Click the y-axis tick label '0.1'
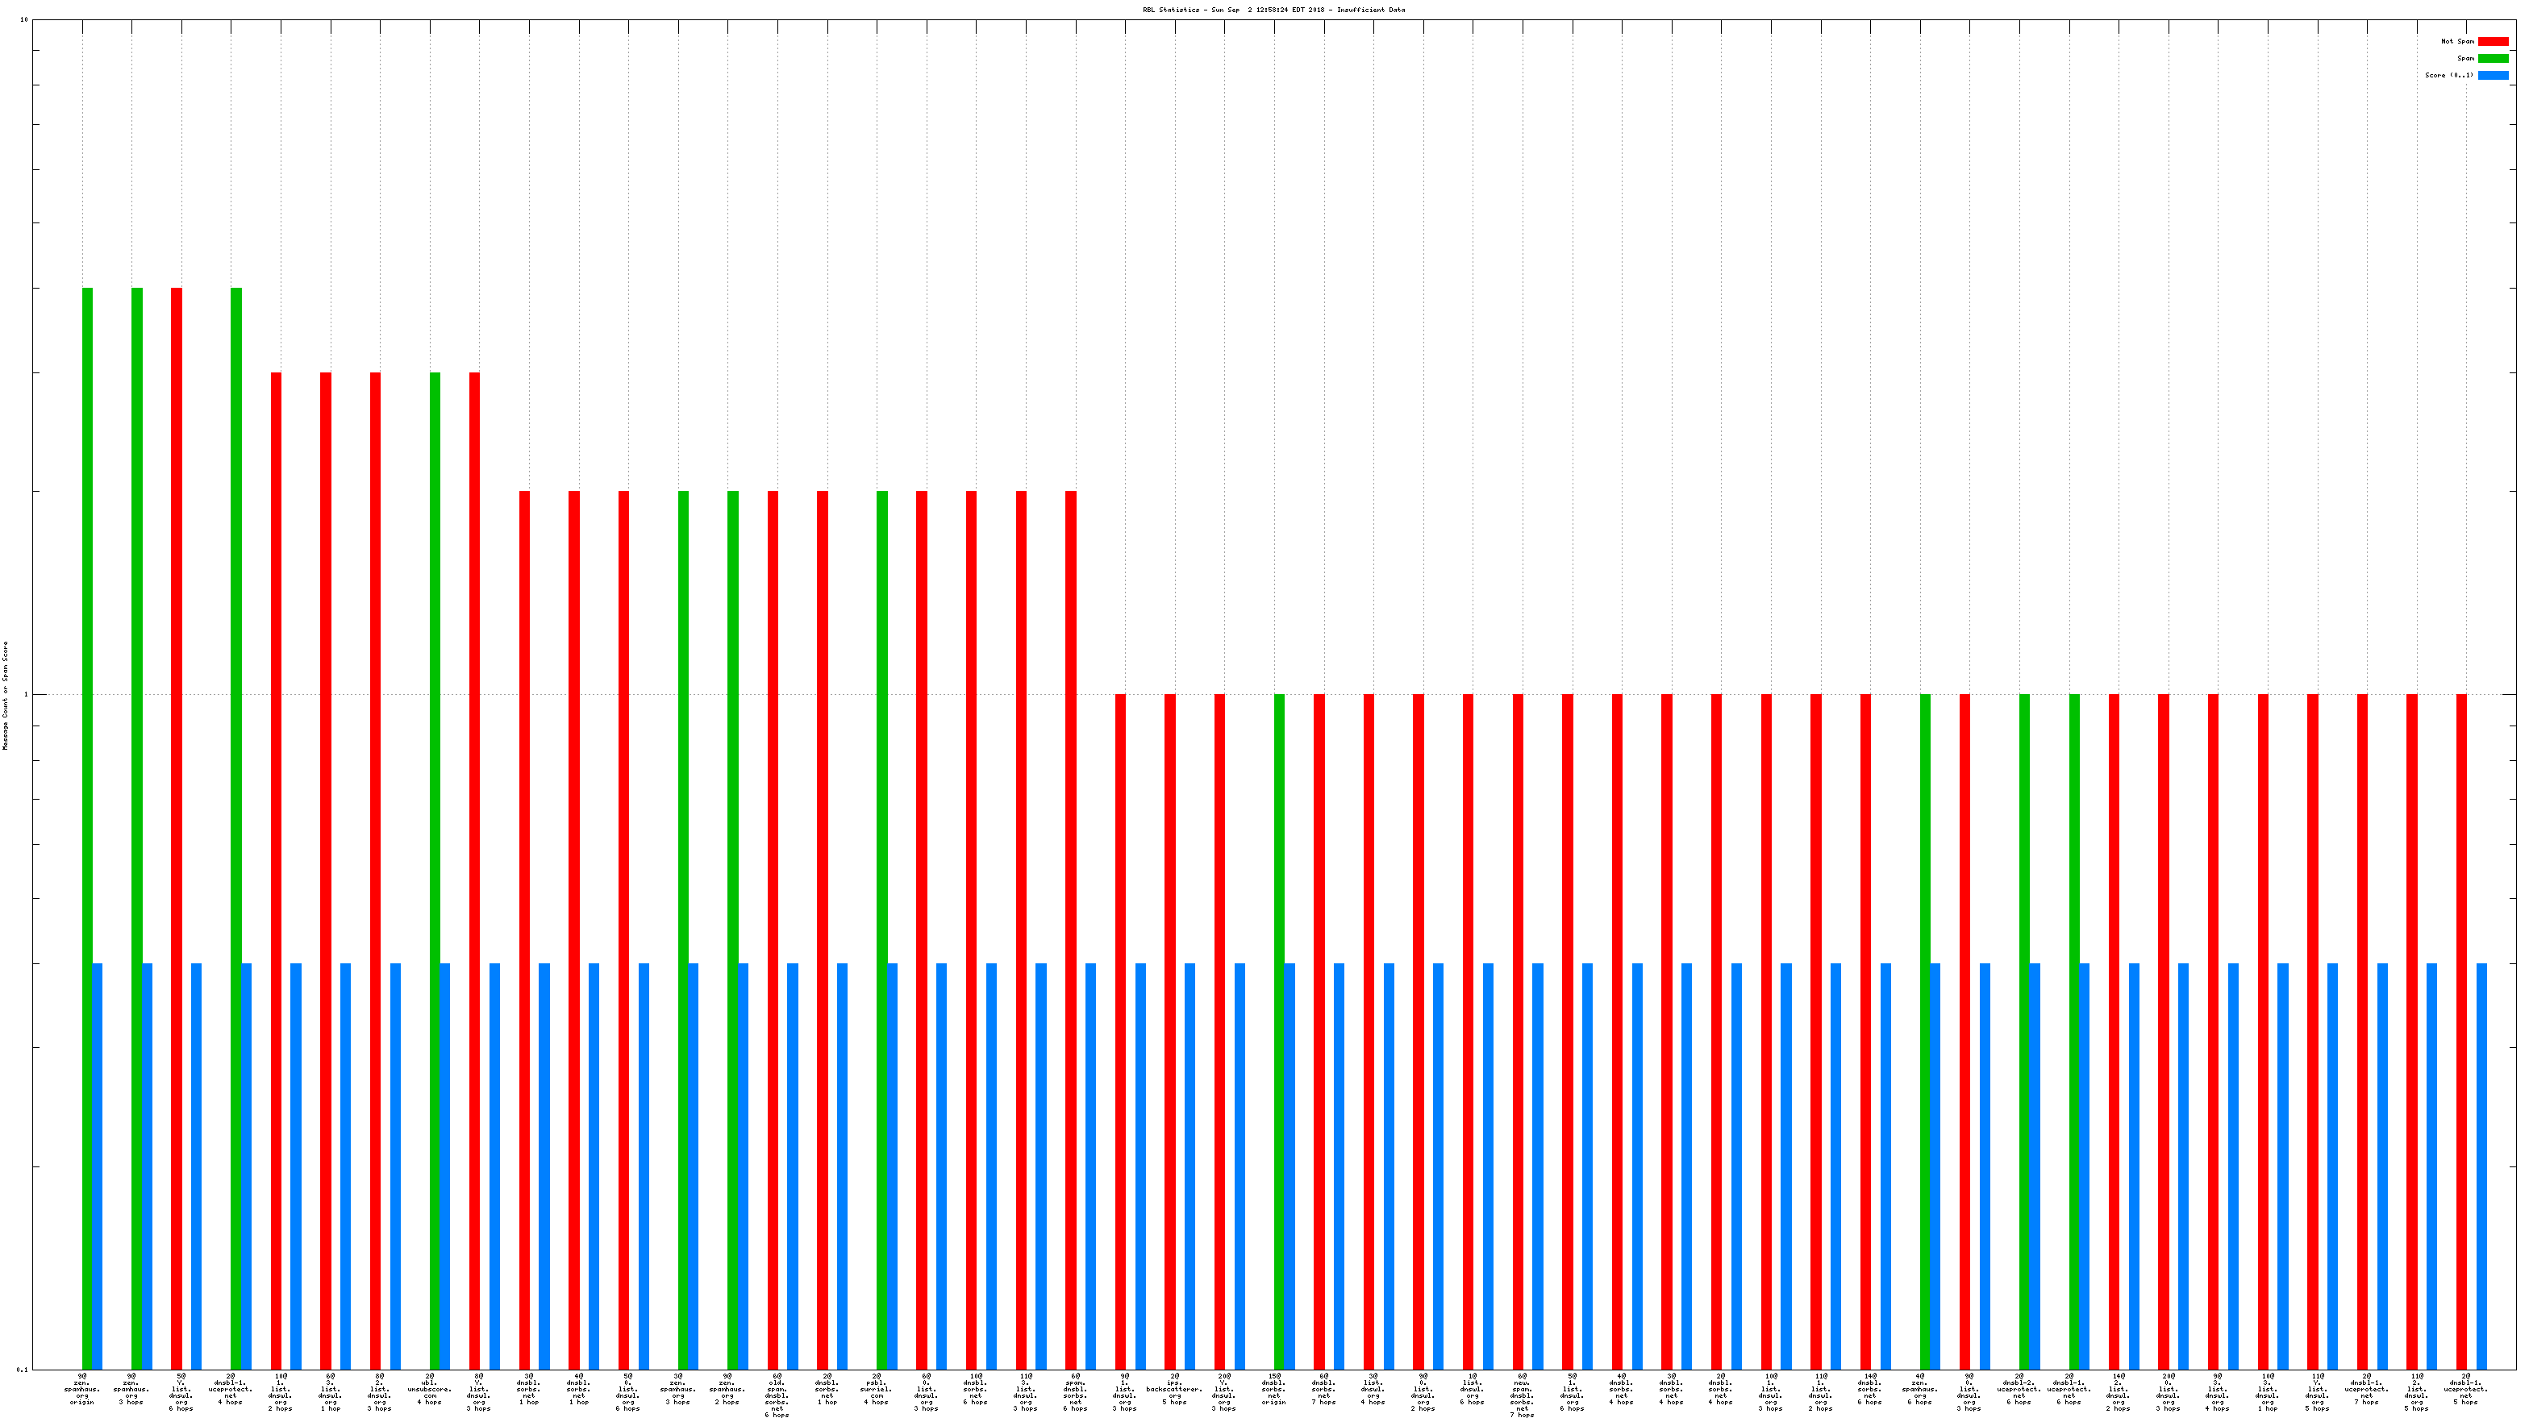 point(23,1369)
